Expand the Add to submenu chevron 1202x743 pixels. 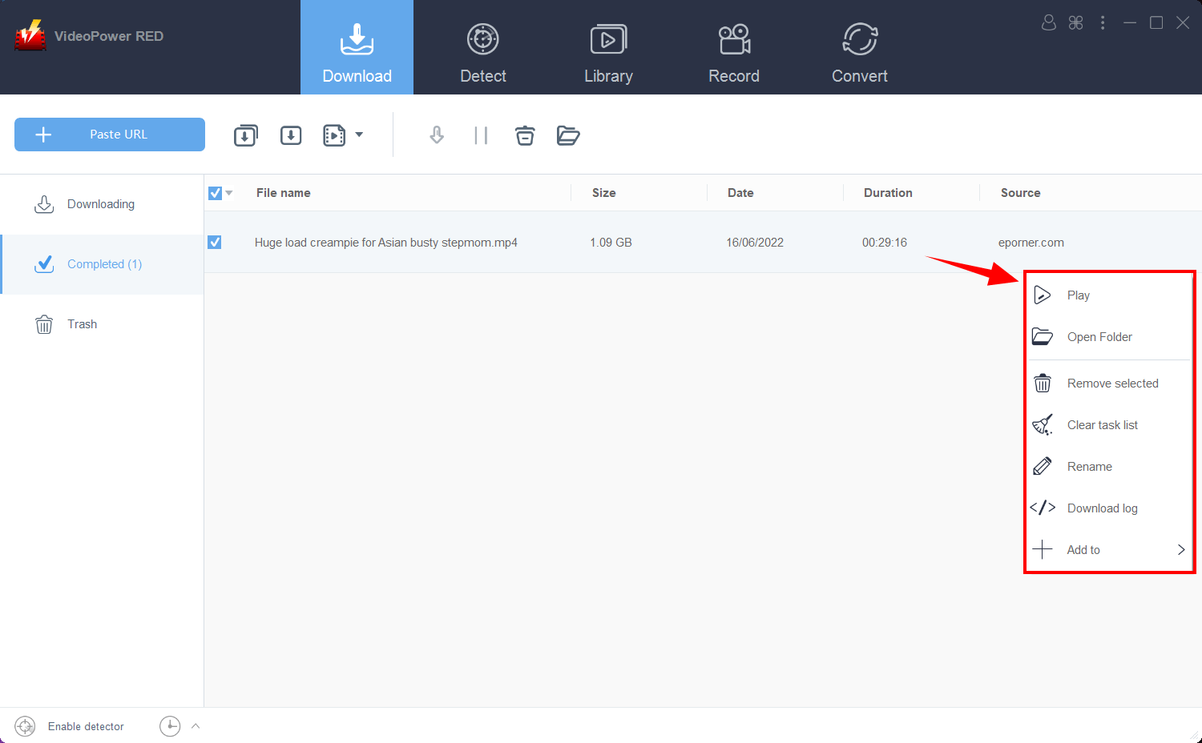(1181, 550)
